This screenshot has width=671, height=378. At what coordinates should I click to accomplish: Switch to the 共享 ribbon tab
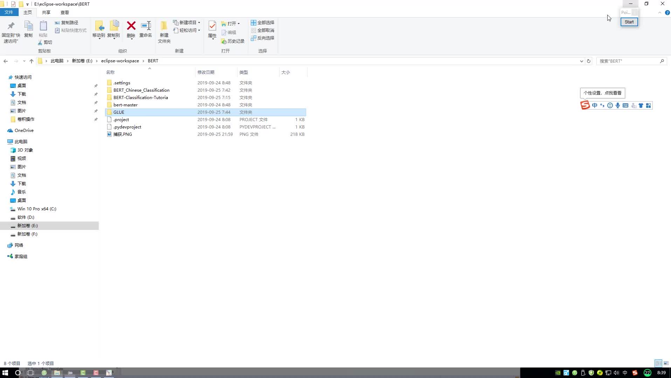click(46, 12)
